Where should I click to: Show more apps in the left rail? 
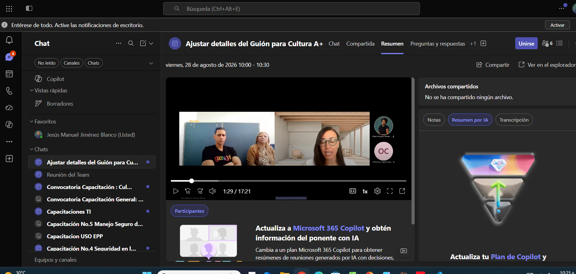(x=9, y=142)
